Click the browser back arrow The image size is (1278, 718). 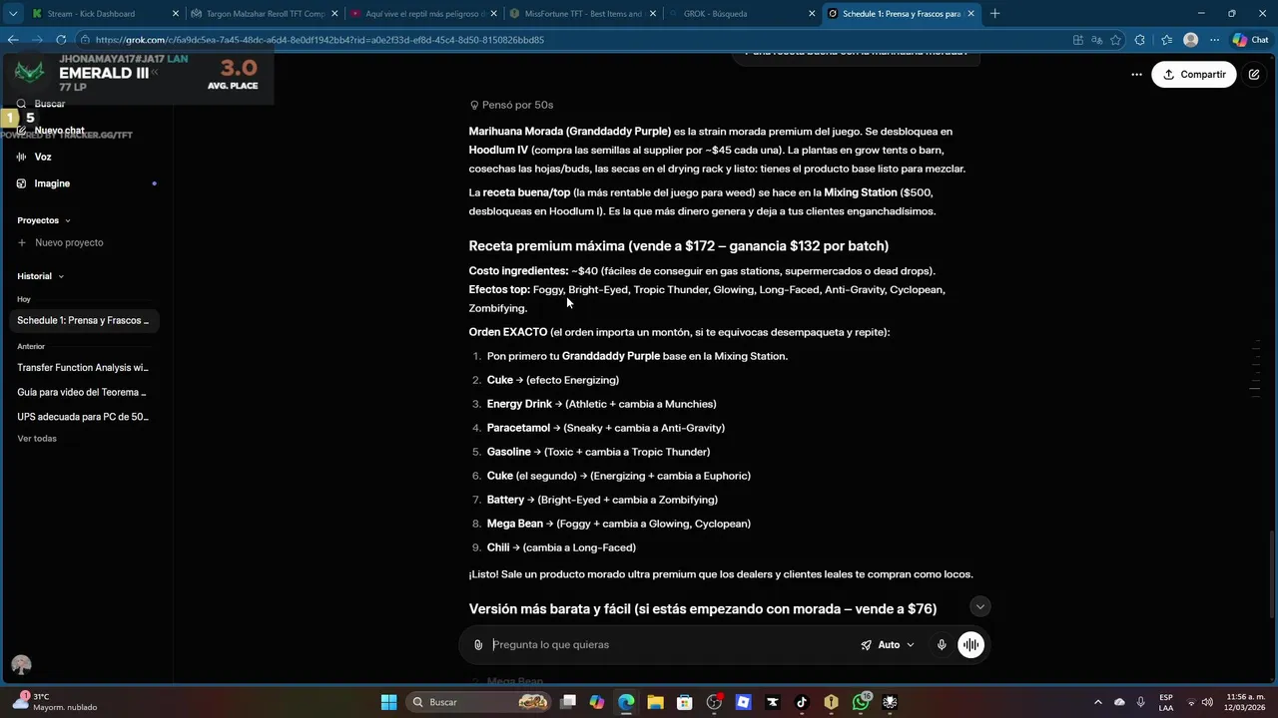tap(13, 40)
